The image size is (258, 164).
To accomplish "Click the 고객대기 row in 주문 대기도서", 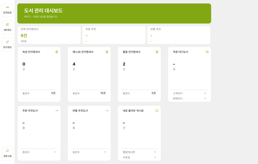I will (189, 93).
